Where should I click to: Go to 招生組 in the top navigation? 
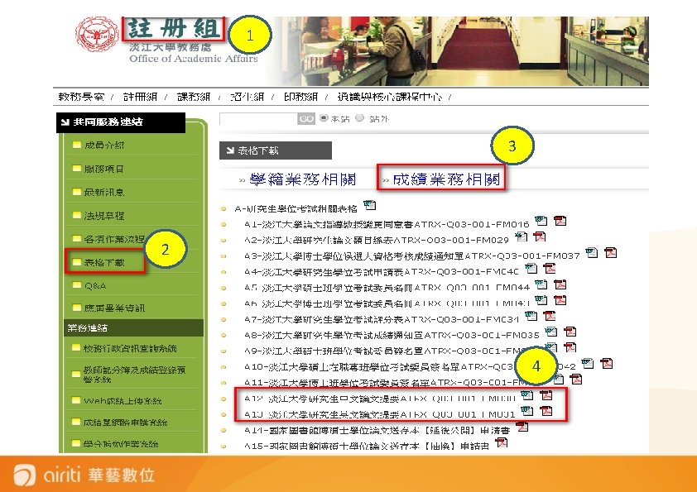click(x=248, y=97)
